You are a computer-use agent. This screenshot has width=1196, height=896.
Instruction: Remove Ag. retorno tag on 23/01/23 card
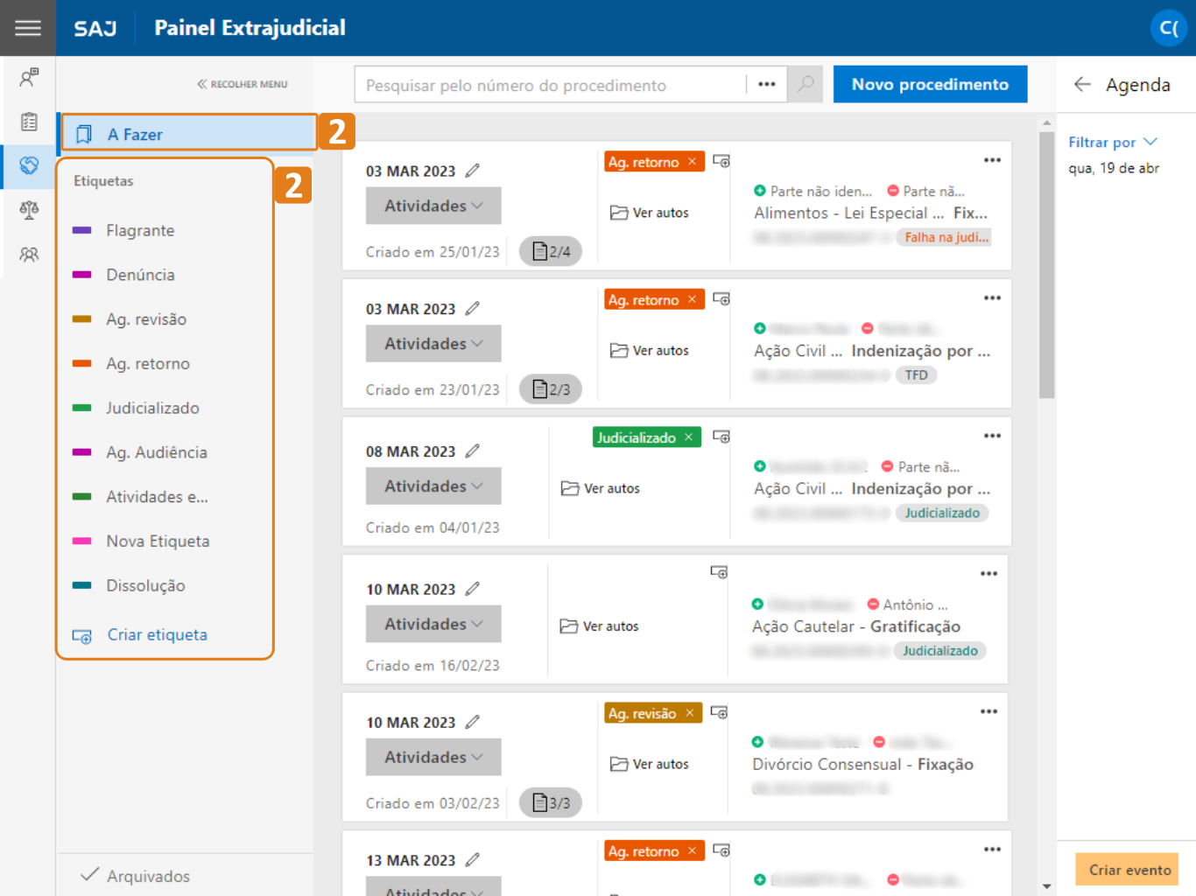pyautogui.click(x=692, y=299)
